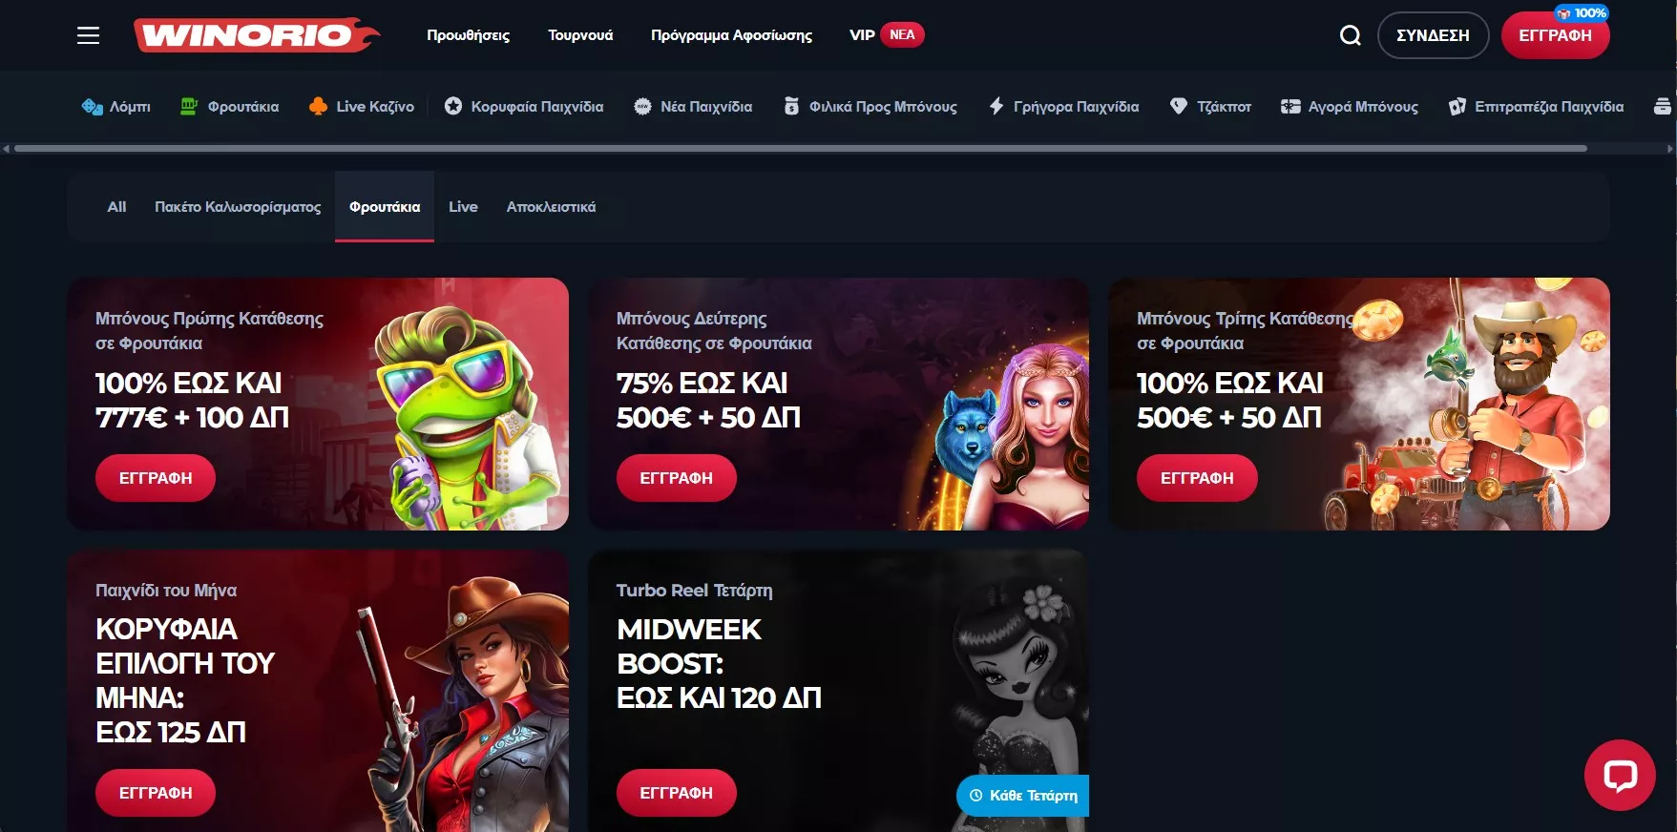Open the Live Καζίνο category icon
This screenshot has width=1677, height=832.
pyautogui.click(x=318, y=107)
